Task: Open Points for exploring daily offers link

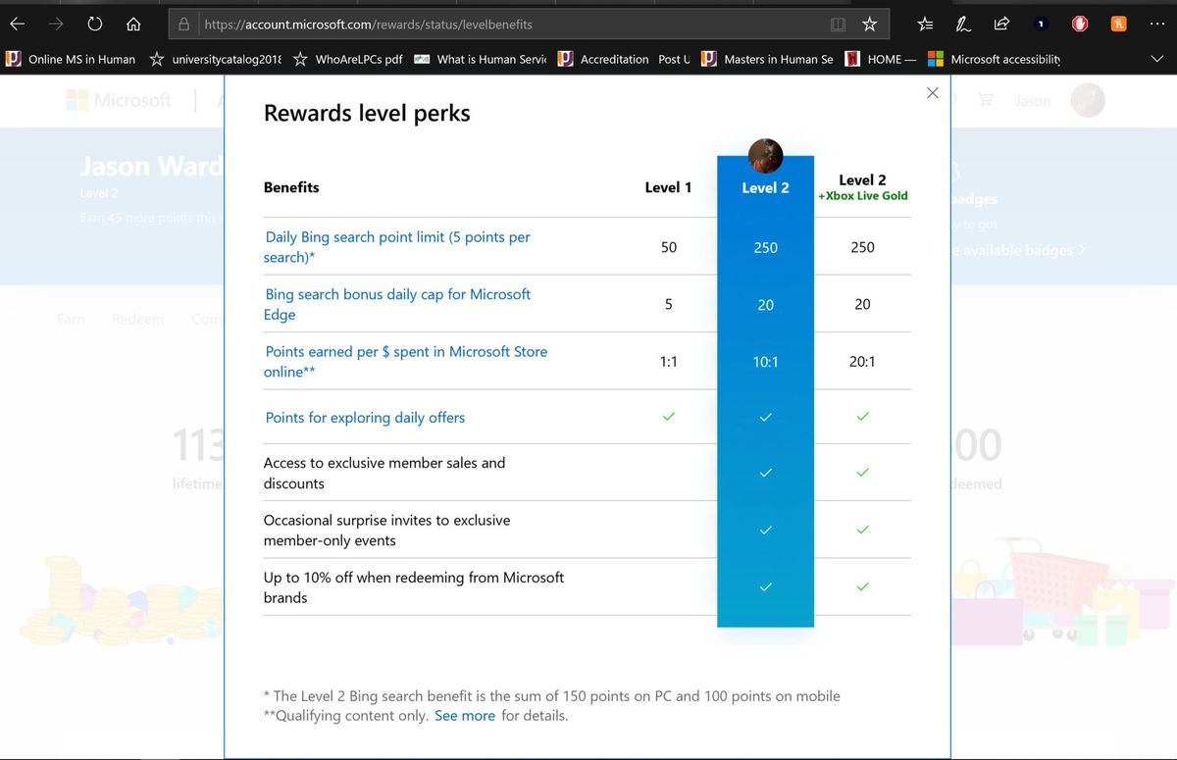Action: pyautogui.click(x=365, y=418)
